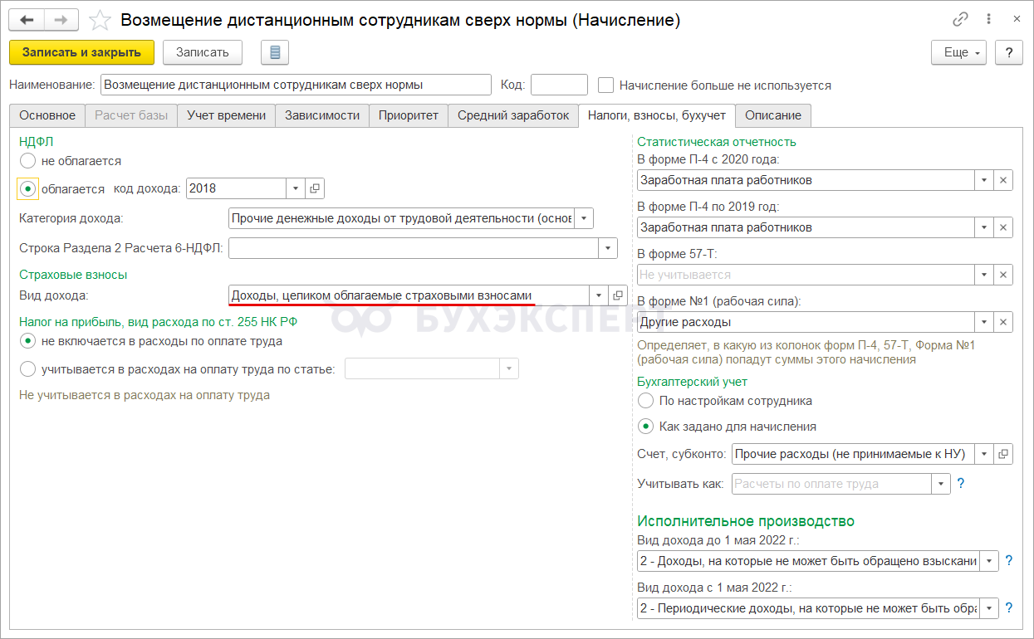Switch to Учет времени tab

[226, 115]
